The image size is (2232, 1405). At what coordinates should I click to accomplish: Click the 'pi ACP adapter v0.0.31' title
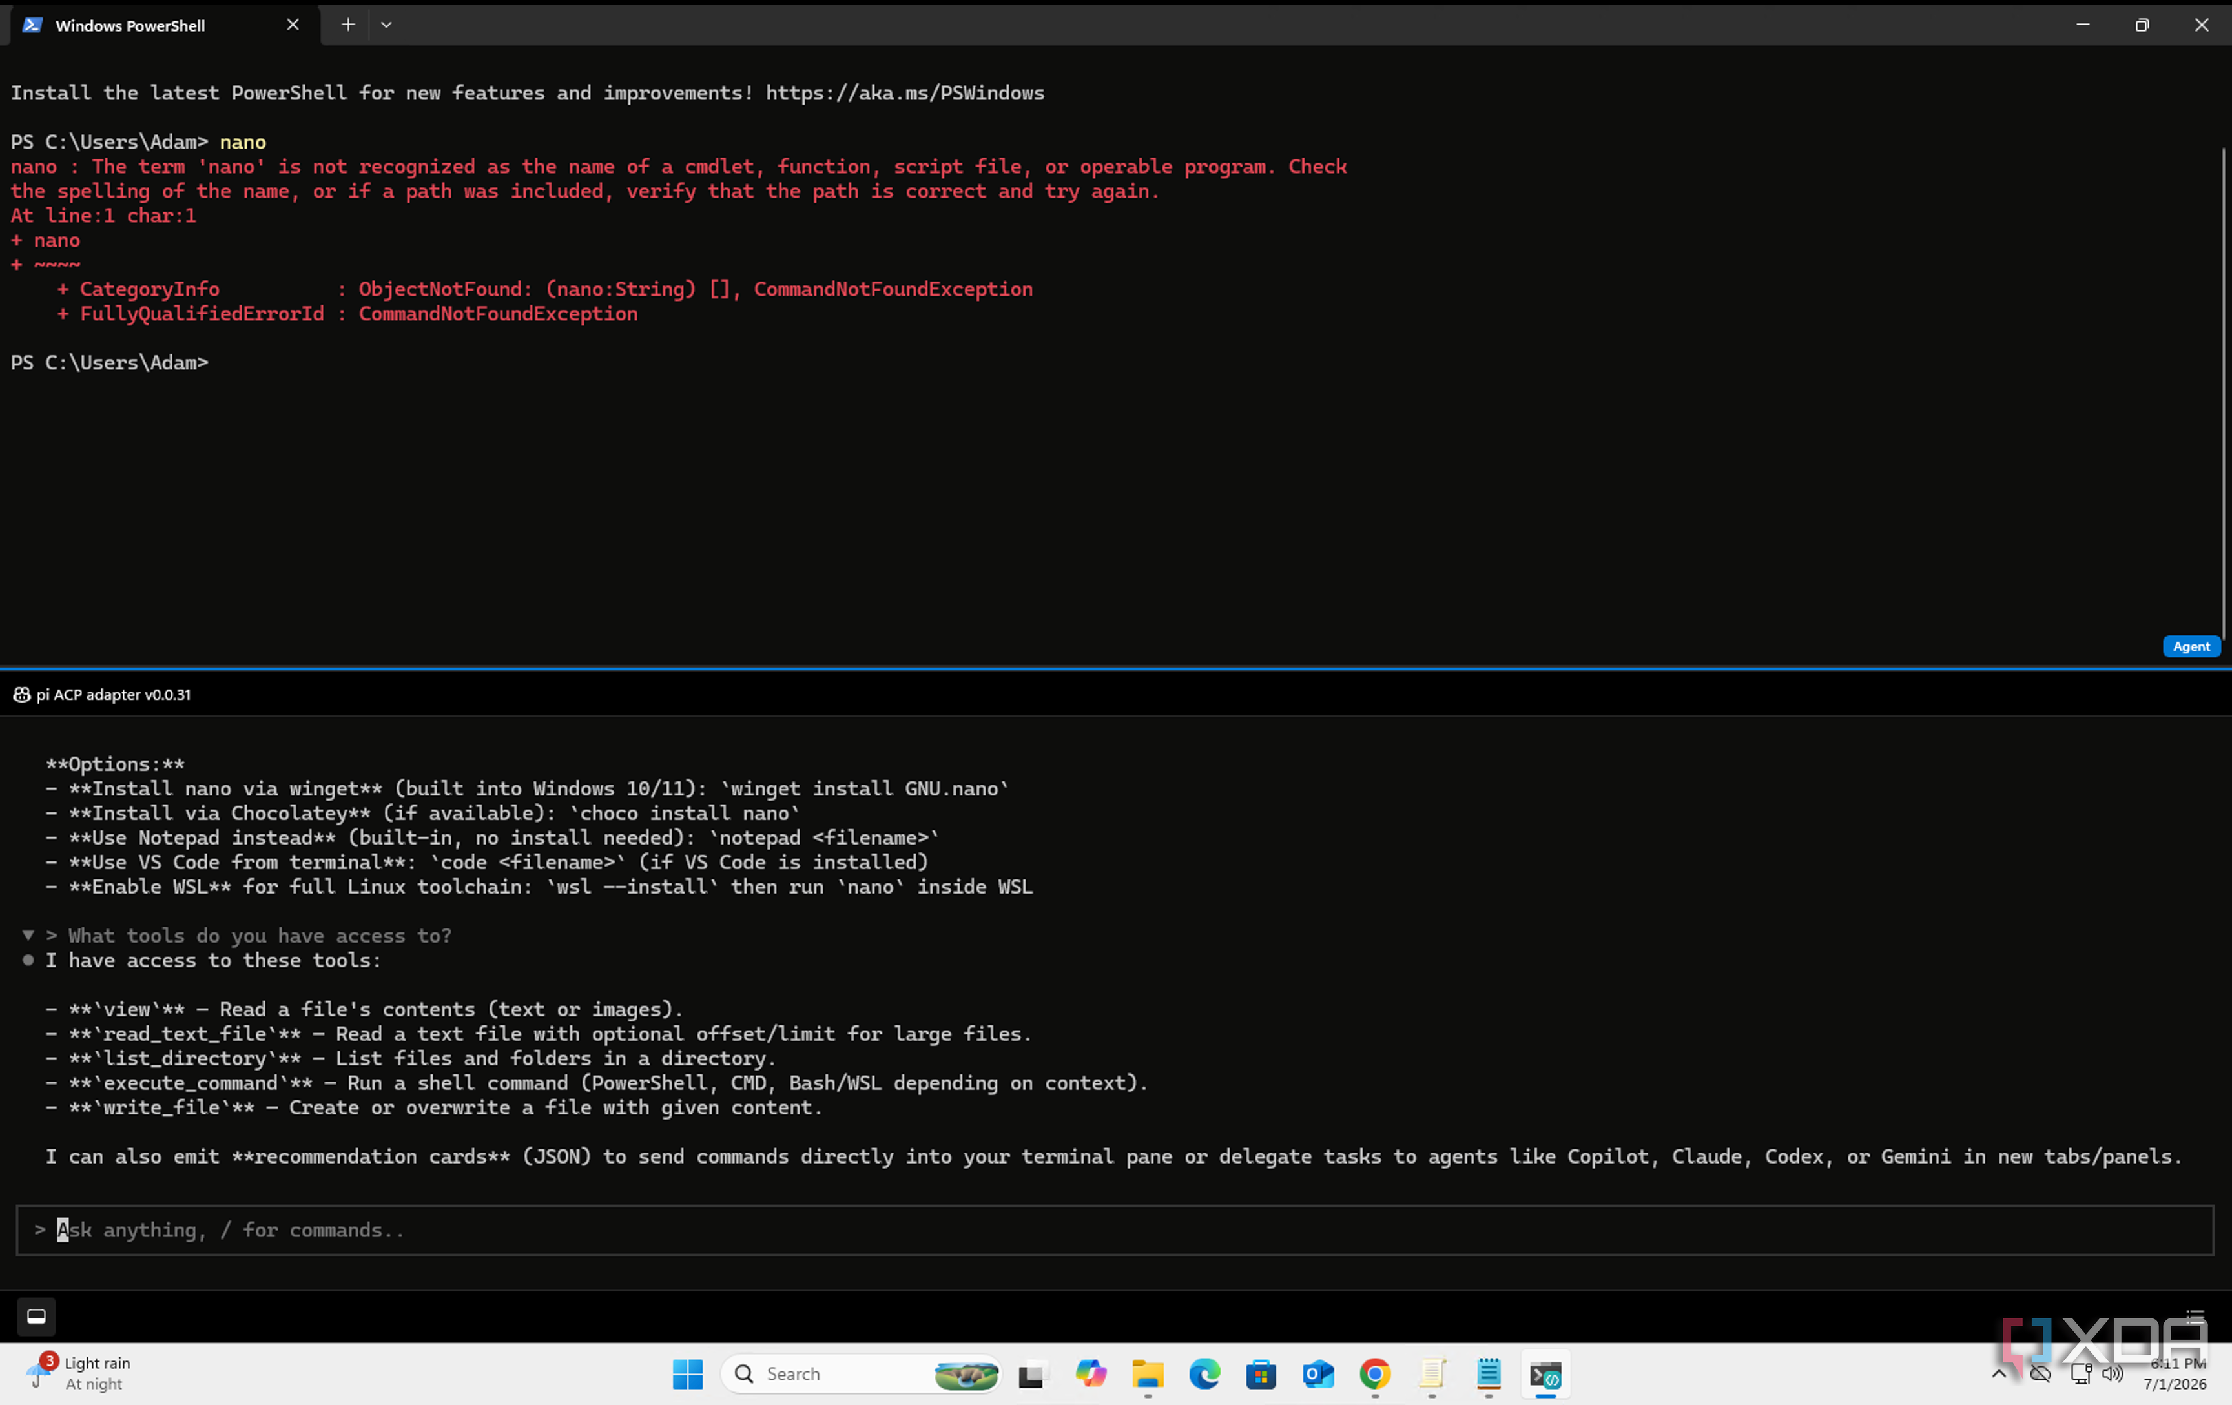click(x=113, y=694)
